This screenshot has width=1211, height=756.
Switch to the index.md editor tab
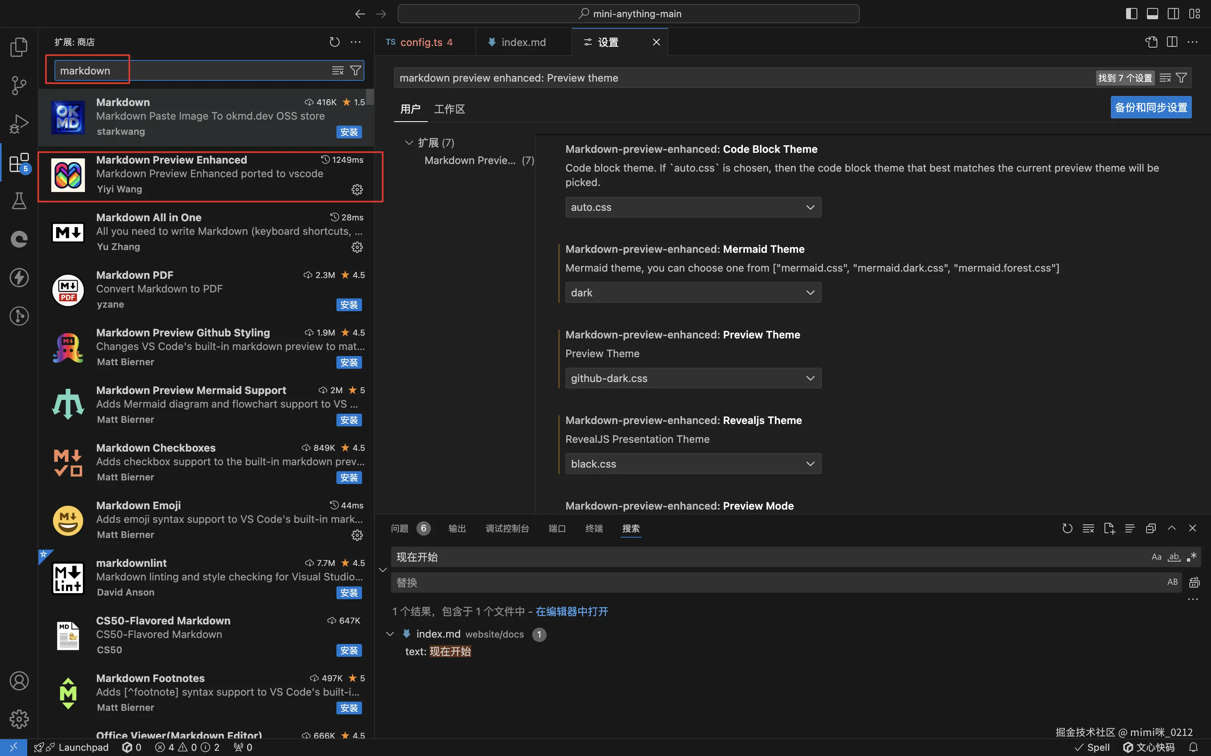[x=523, y=42]
